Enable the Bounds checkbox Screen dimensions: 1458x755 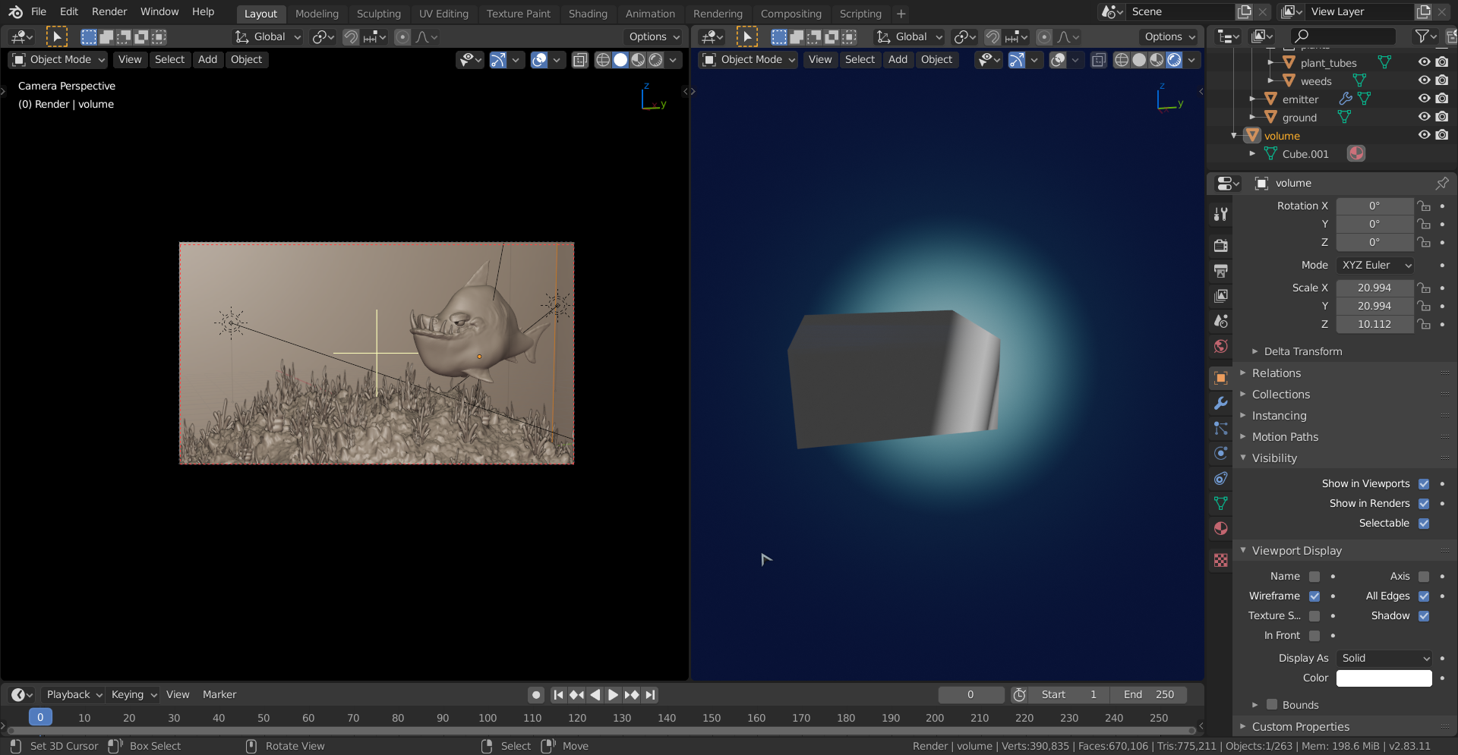pyautogui.click(x=1272, y=705)
